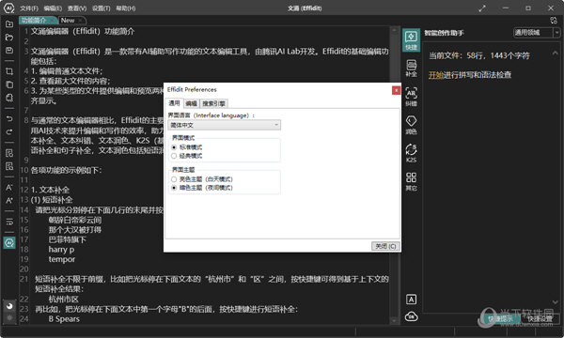Click the scroll down arrow of the editor
This screenshot has height=338, width=564.
[395, 321]
